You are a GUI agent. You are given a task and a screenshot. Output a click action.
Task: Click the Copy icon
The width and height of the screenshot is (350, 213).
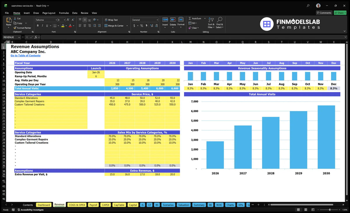[15, 23]
